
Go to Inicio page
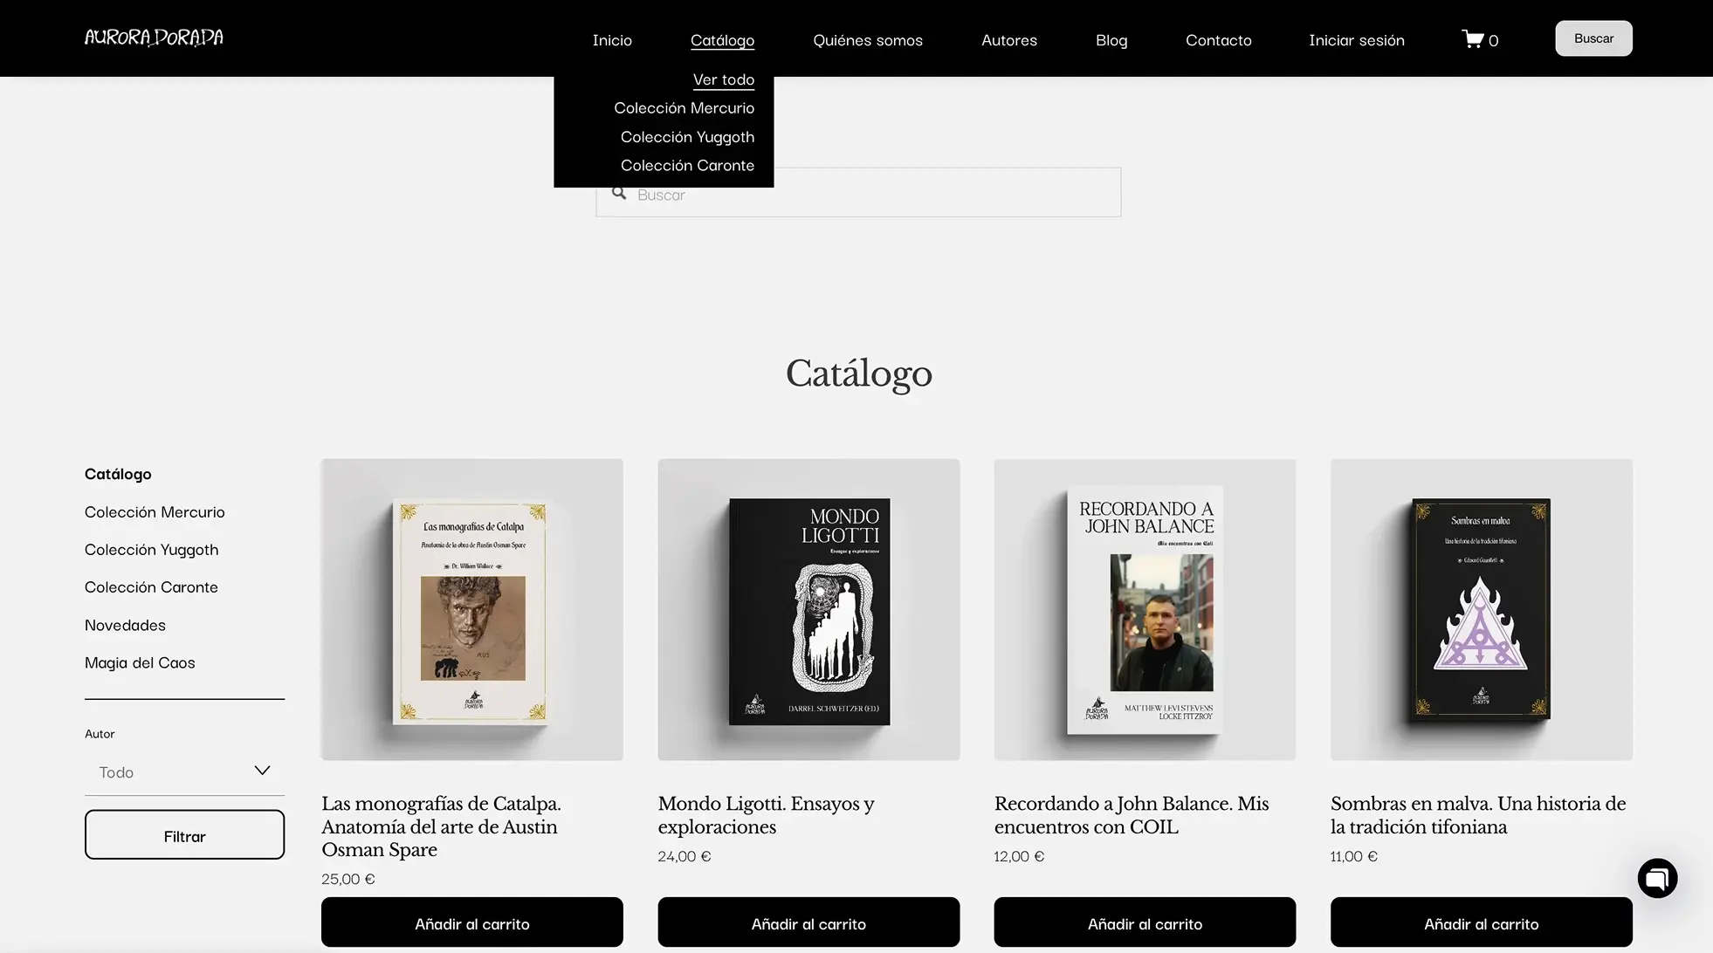pos(612,40)
